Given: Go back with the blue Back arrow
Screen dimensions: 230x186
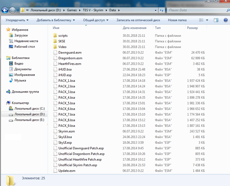Looking at the screenshot, I should click(x=5, y=10).
